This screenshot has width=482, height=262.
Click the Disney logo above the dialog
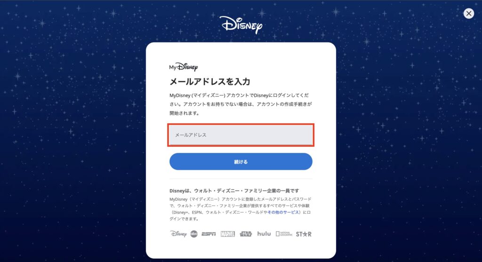coord(241,25)
